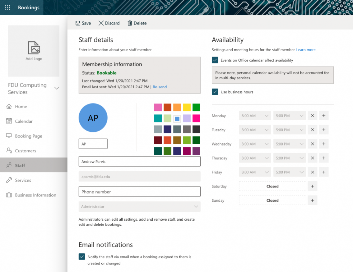Click the aparvis@fdu.edu email field

pyautogui.click(x=140, y=177)
